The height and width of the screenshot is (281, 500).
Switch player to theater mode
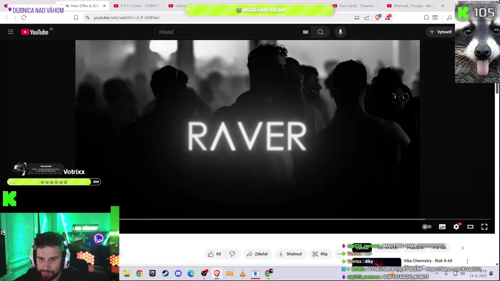[470, 227]
